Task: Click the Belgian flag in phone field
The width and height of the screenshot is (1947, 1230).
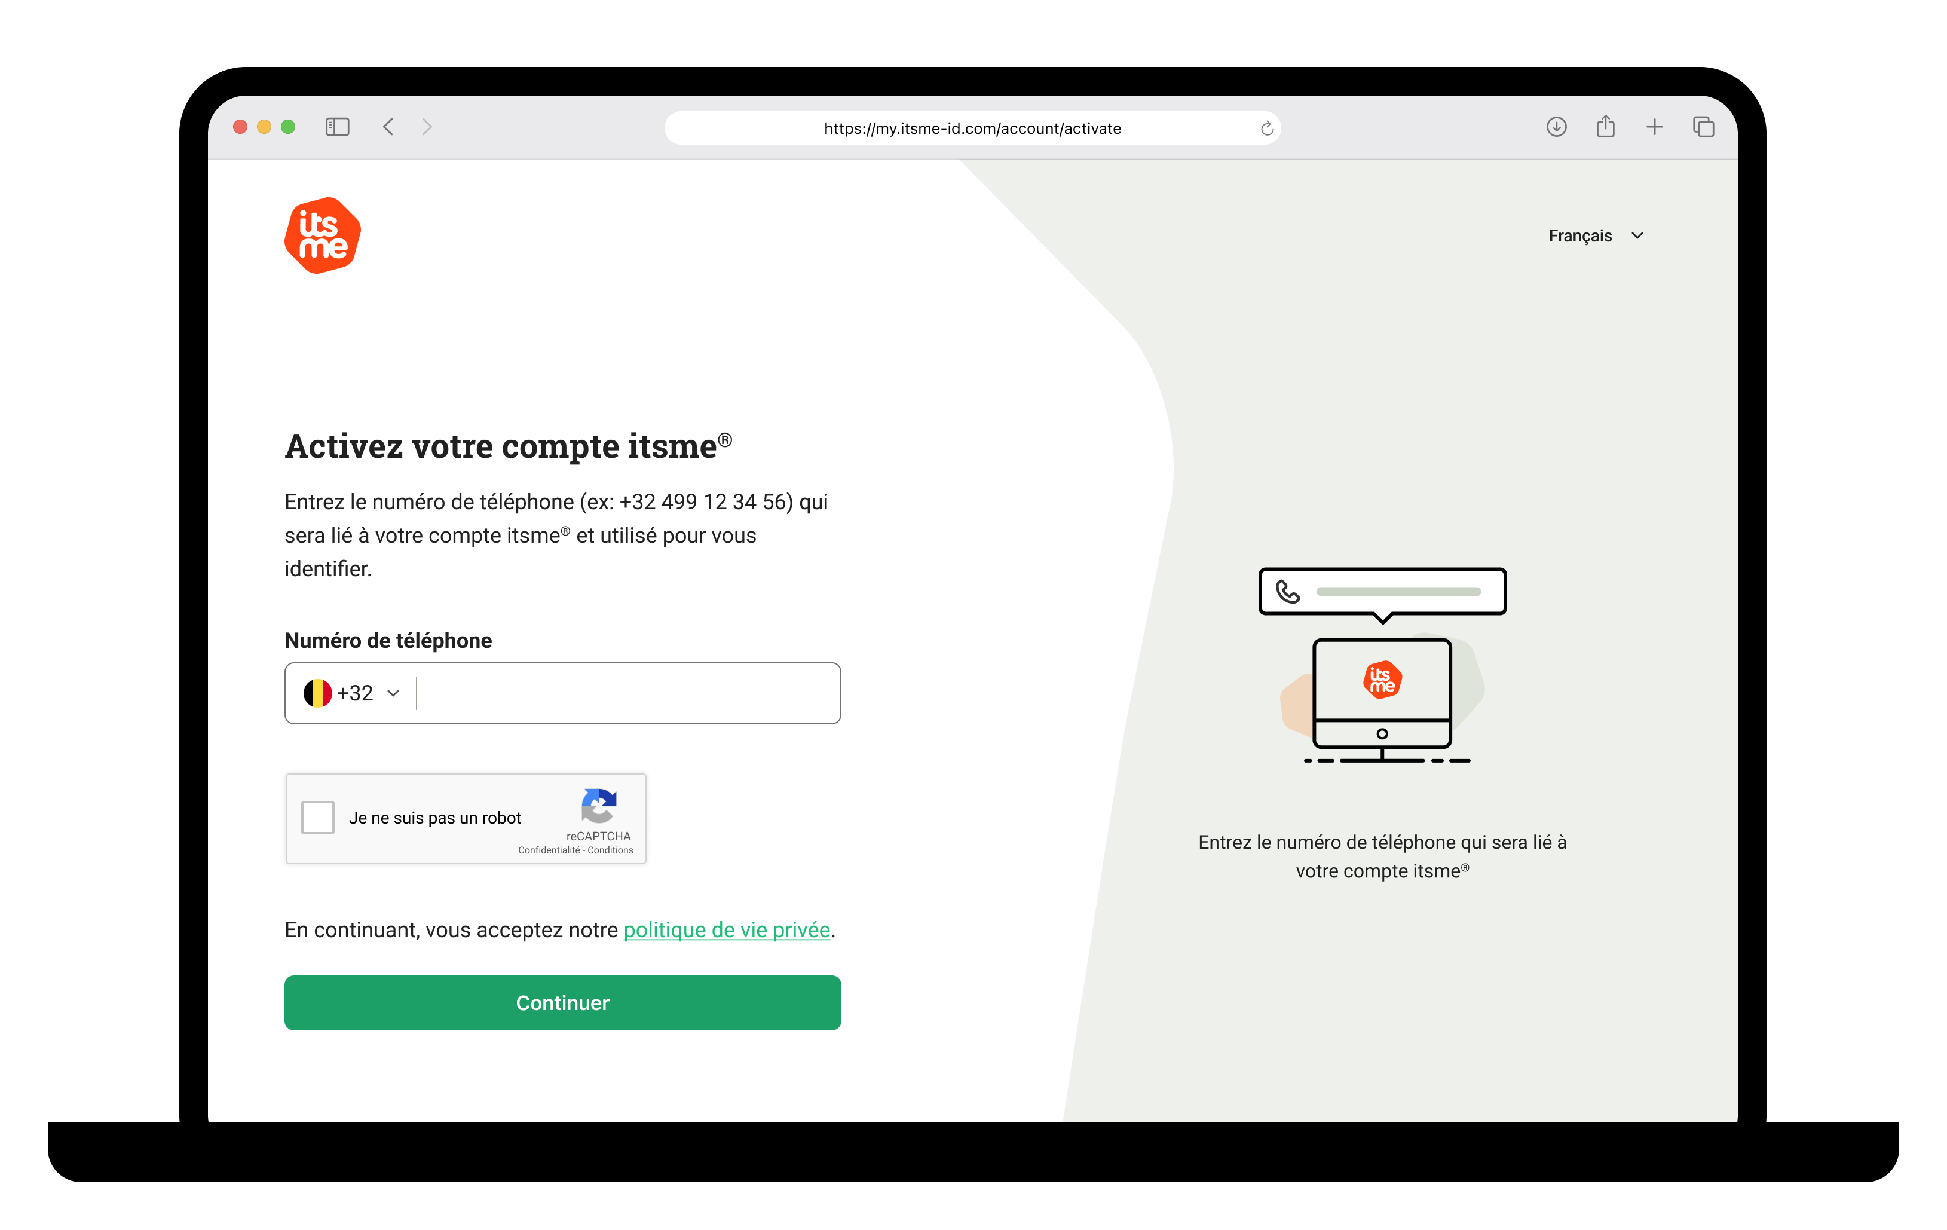Action: 317,693
